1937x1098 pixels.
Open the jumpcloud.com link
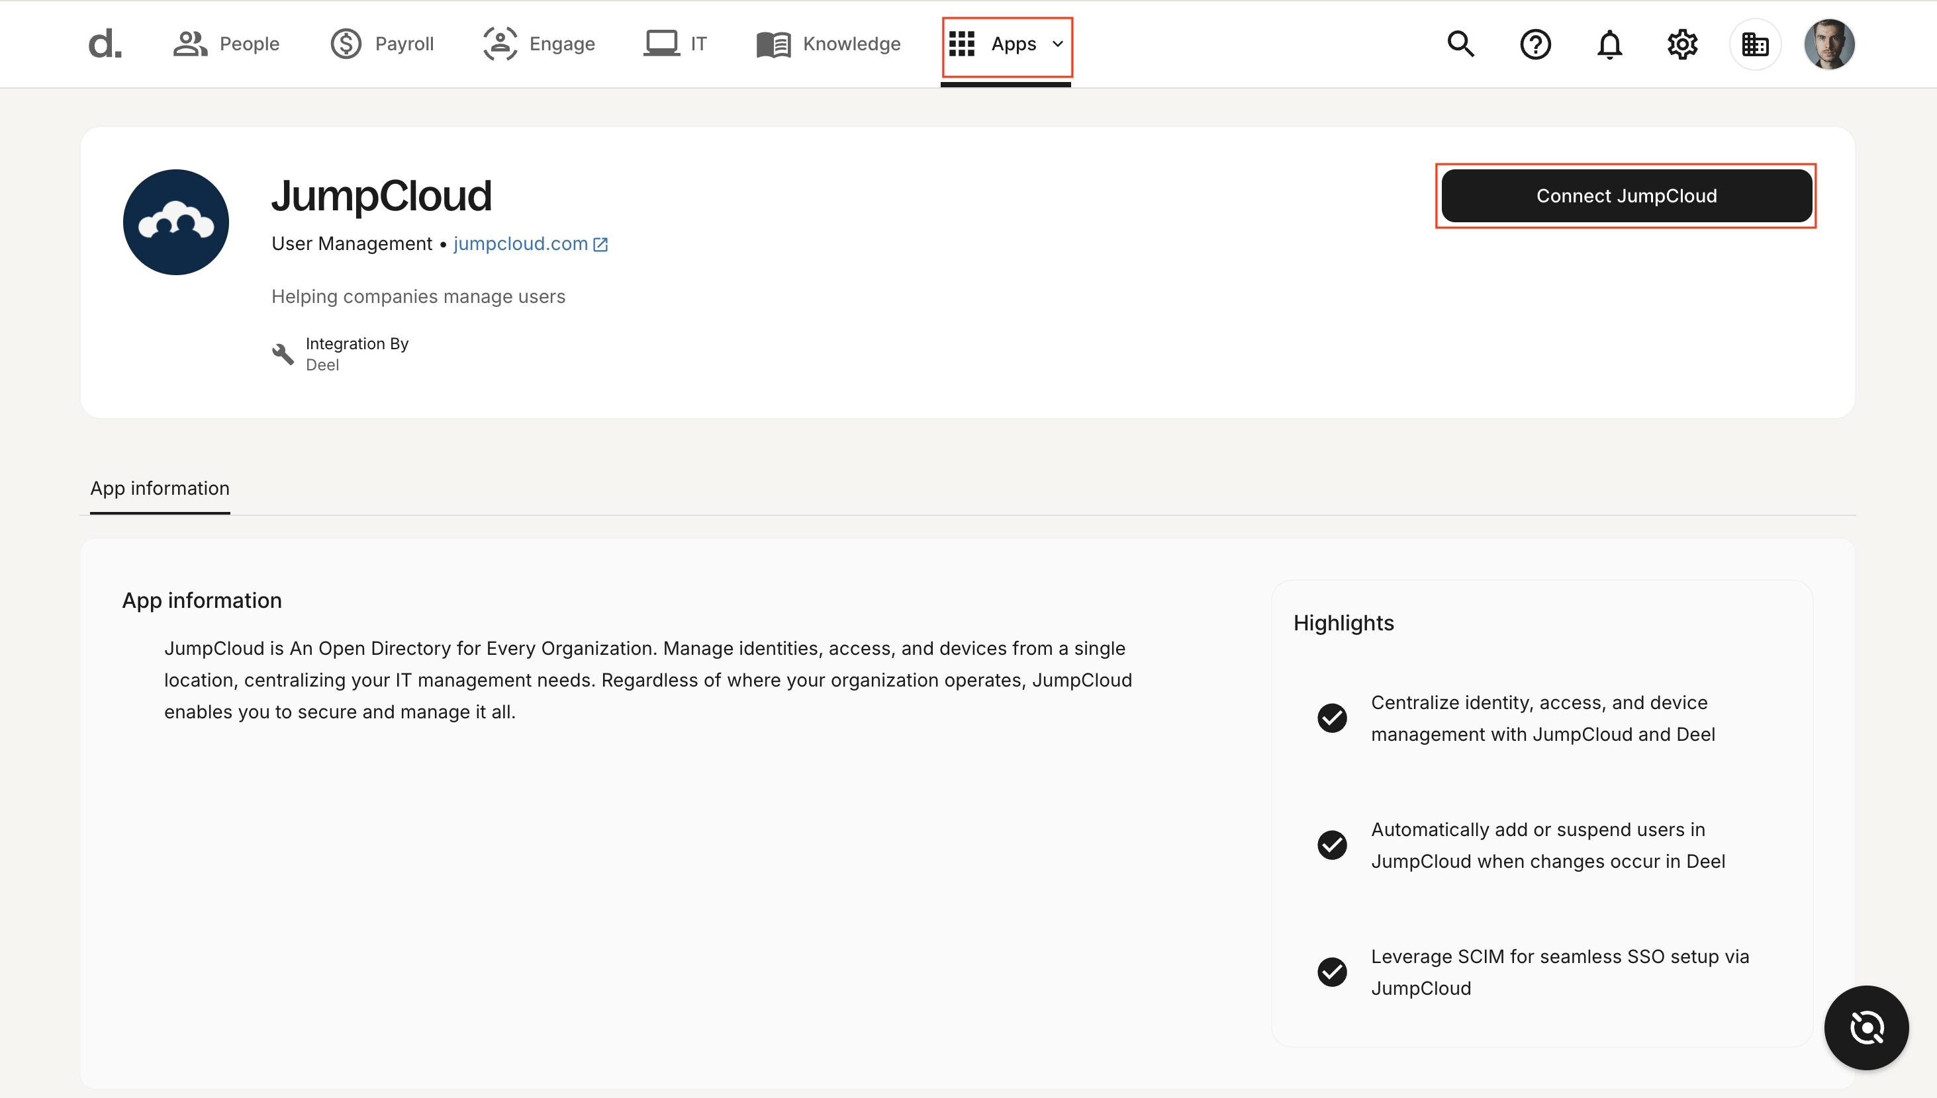530,243
